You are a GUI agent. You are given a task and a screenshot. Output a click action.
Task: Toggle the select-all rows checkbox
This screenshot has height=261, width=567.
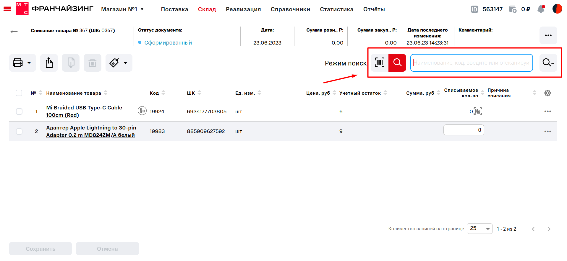(19, 93)
